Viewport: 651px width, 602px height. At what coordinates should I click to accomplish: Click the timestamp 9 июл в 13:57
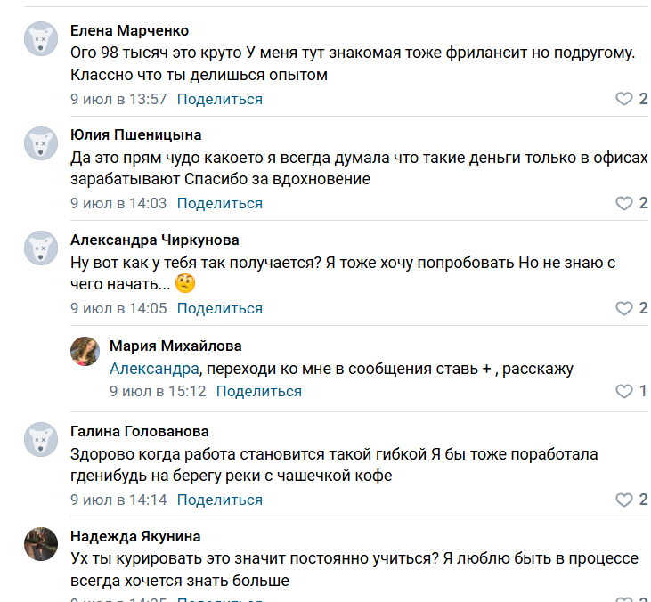tap(118, 99)
